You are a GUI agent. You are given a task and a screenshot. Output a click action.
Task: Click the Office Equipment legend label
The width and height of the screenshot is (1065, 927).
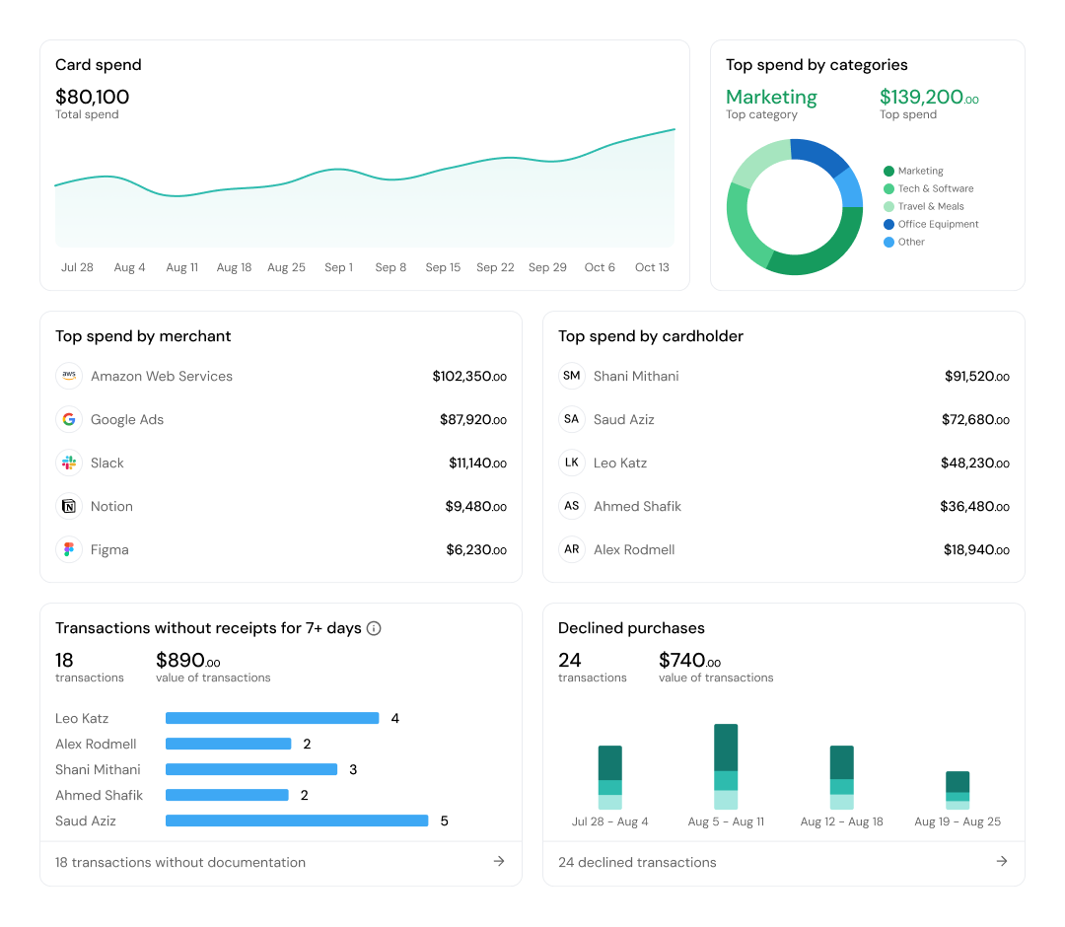pyautogui.click(x=938, y=224)
